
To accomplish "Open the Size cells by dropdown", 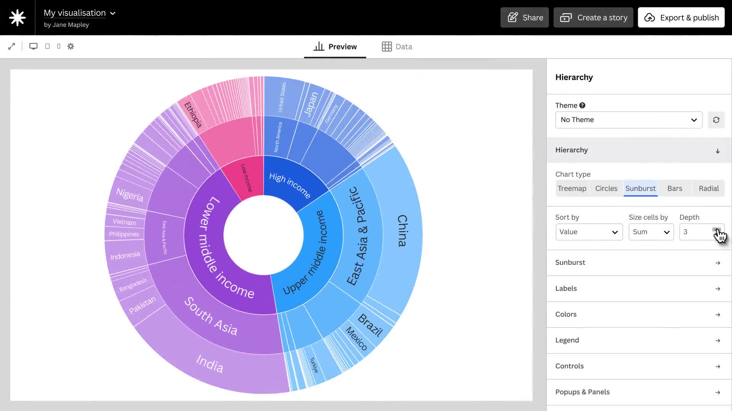I will [x=651, y=232].
